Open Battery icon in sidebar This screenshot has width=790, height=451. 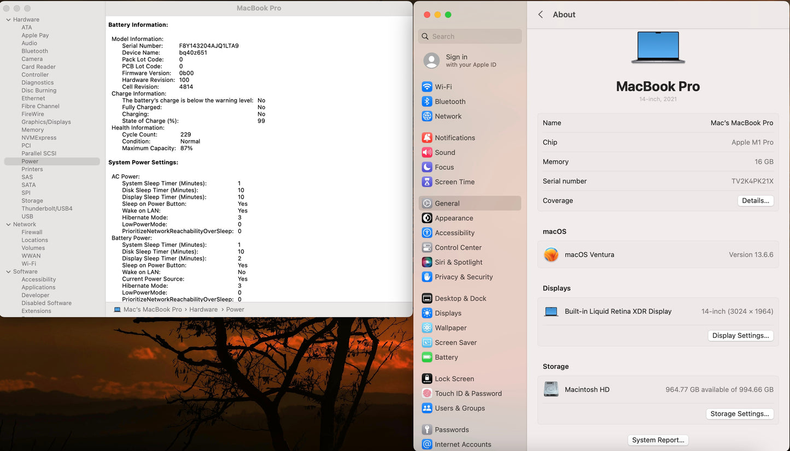427,357
